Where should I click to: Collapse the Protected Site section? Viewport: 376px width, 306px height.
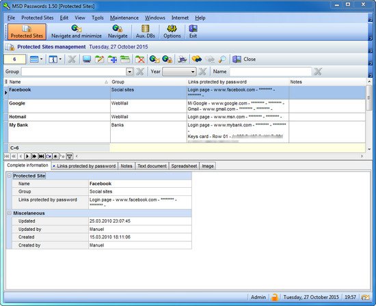pos(10,176)
